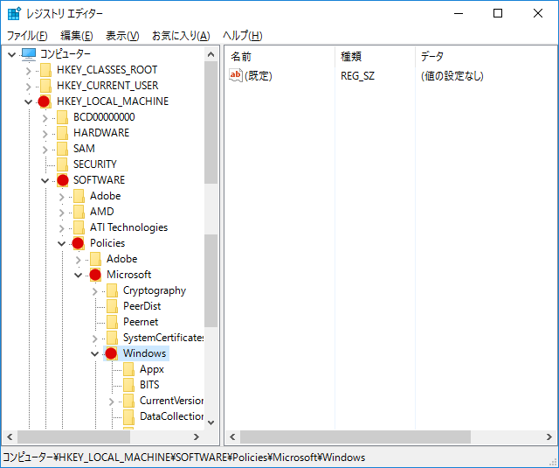The height and width of the screenshot is (468, 559).
Task: Click tree pane scroll down arrow
Action: (x=211, y=423)
